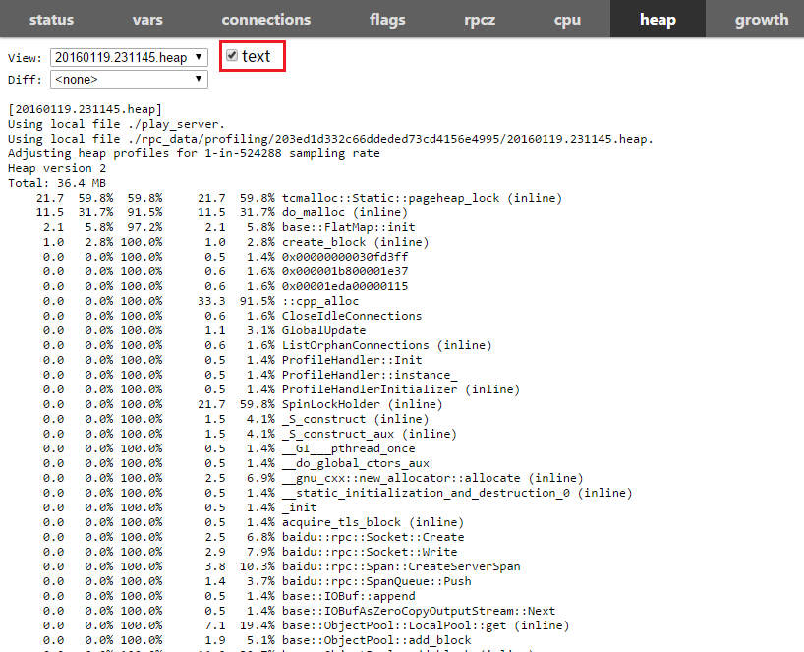
Task: Open the flags tab
Action: pos(387,19)
